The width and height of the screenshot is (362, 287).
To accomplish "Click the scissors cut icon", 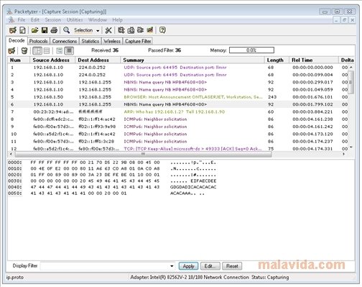I will [x=108, y=30].
